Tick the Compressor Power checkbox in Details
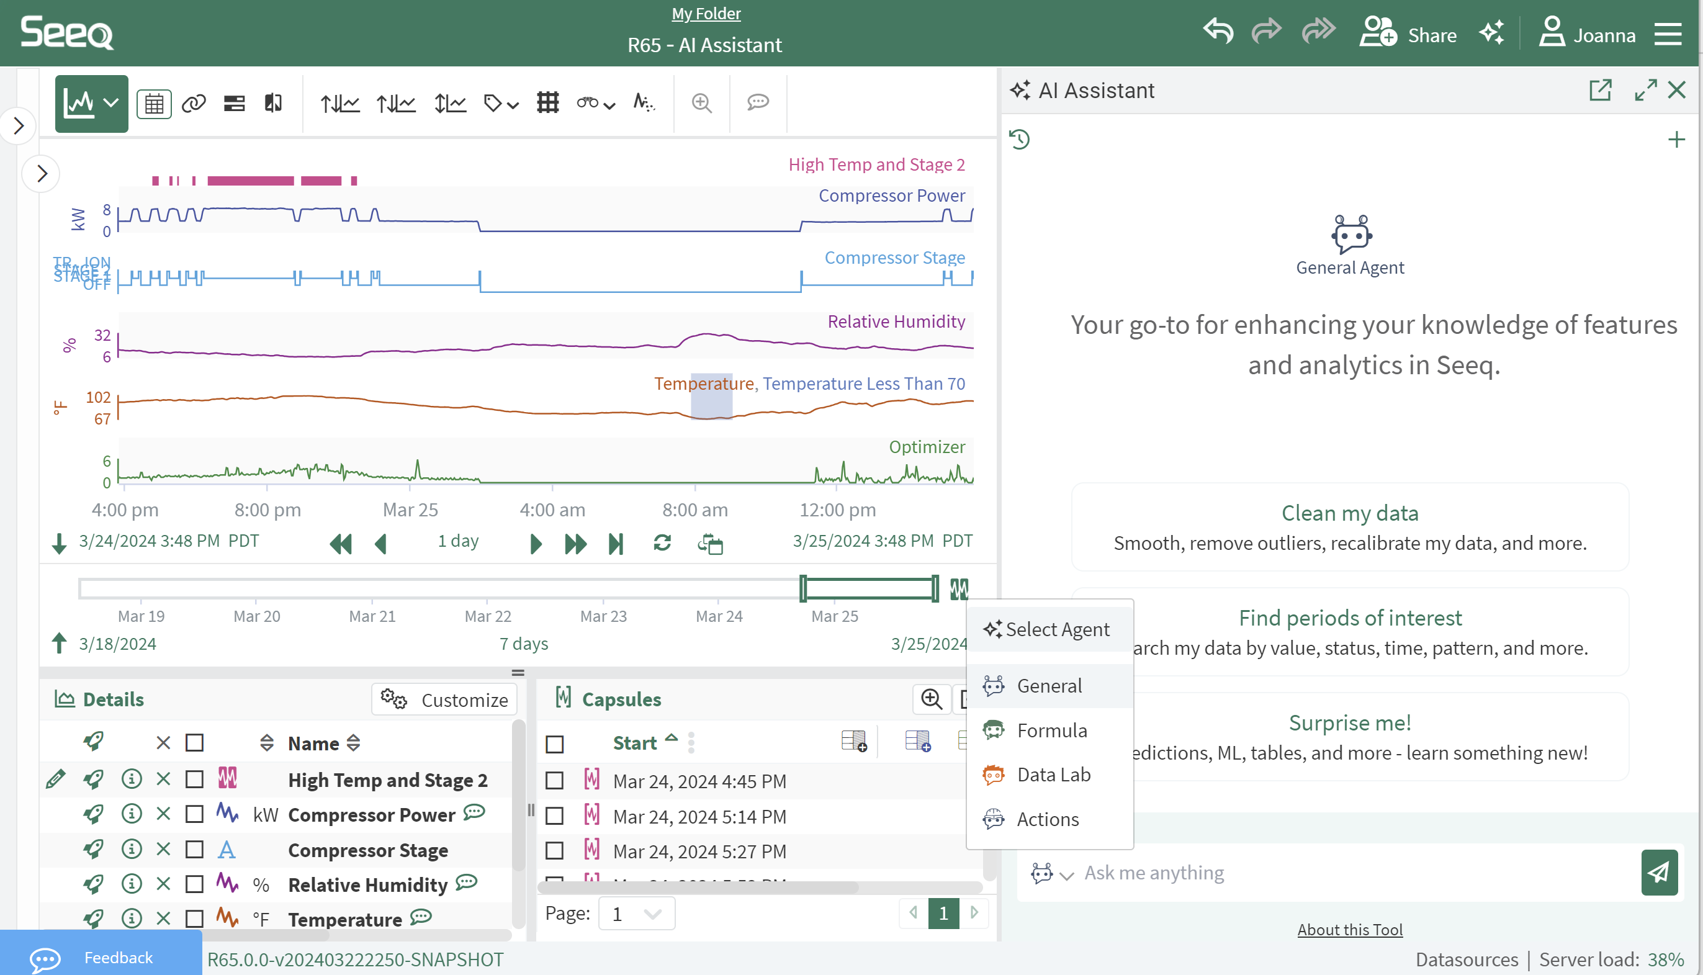Viewport: 1703px width, 975px height. [194, 814]
